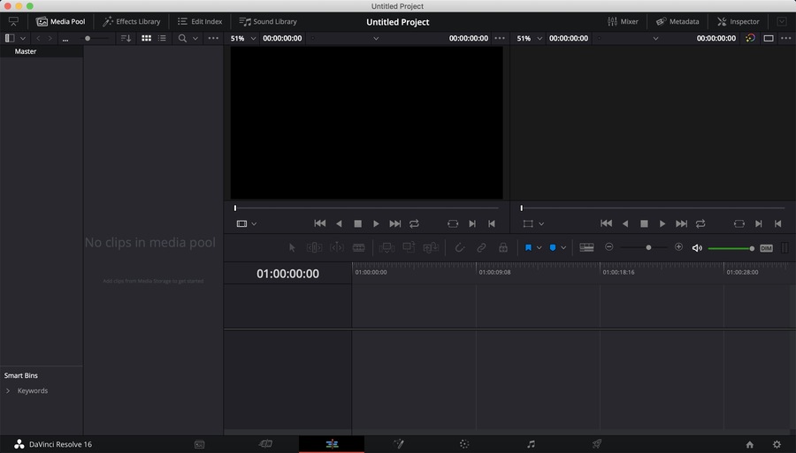Go to first frame in timeline viewer
This screenshot has width=796, height=453.
click(606, 223)
